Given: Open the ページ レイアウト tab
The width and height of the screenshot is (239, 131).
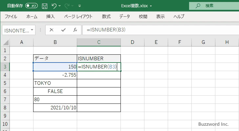Looking at the screenshot, I should (x=78, y=16).
